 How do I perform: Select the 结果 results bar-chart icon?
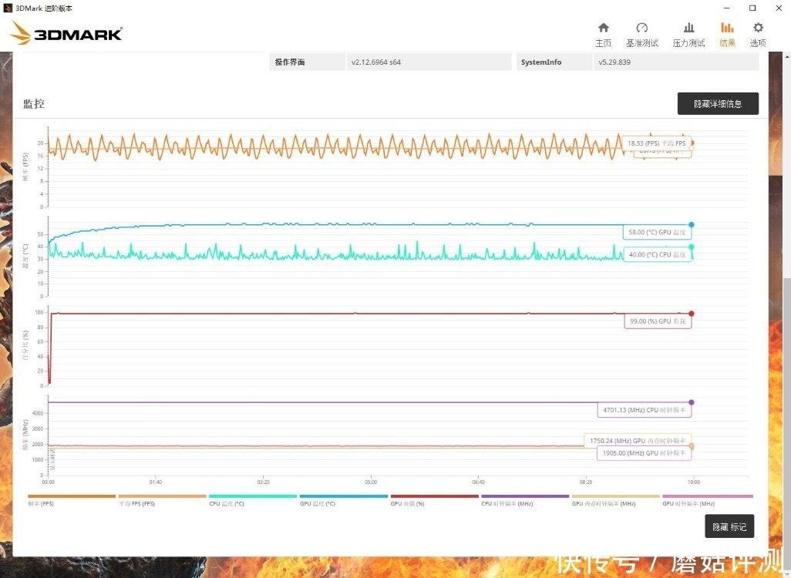pyautogui.click(x=727, y=34)
